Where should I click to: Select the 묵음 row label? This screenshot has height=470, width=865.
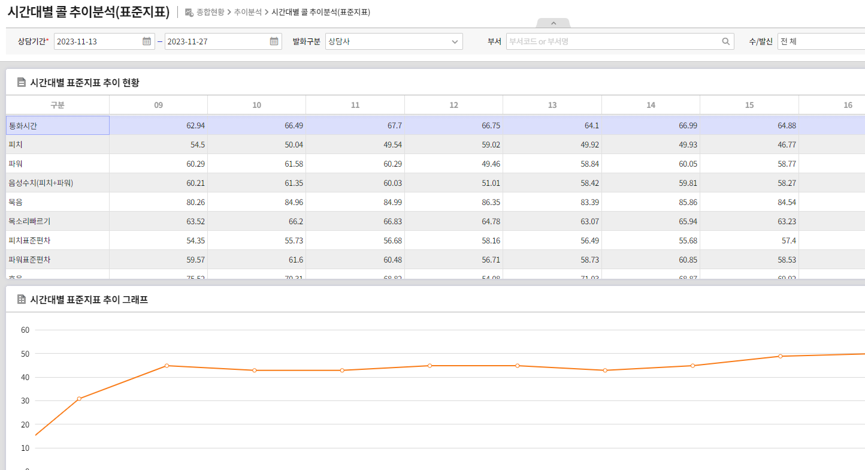click(58, 202)
